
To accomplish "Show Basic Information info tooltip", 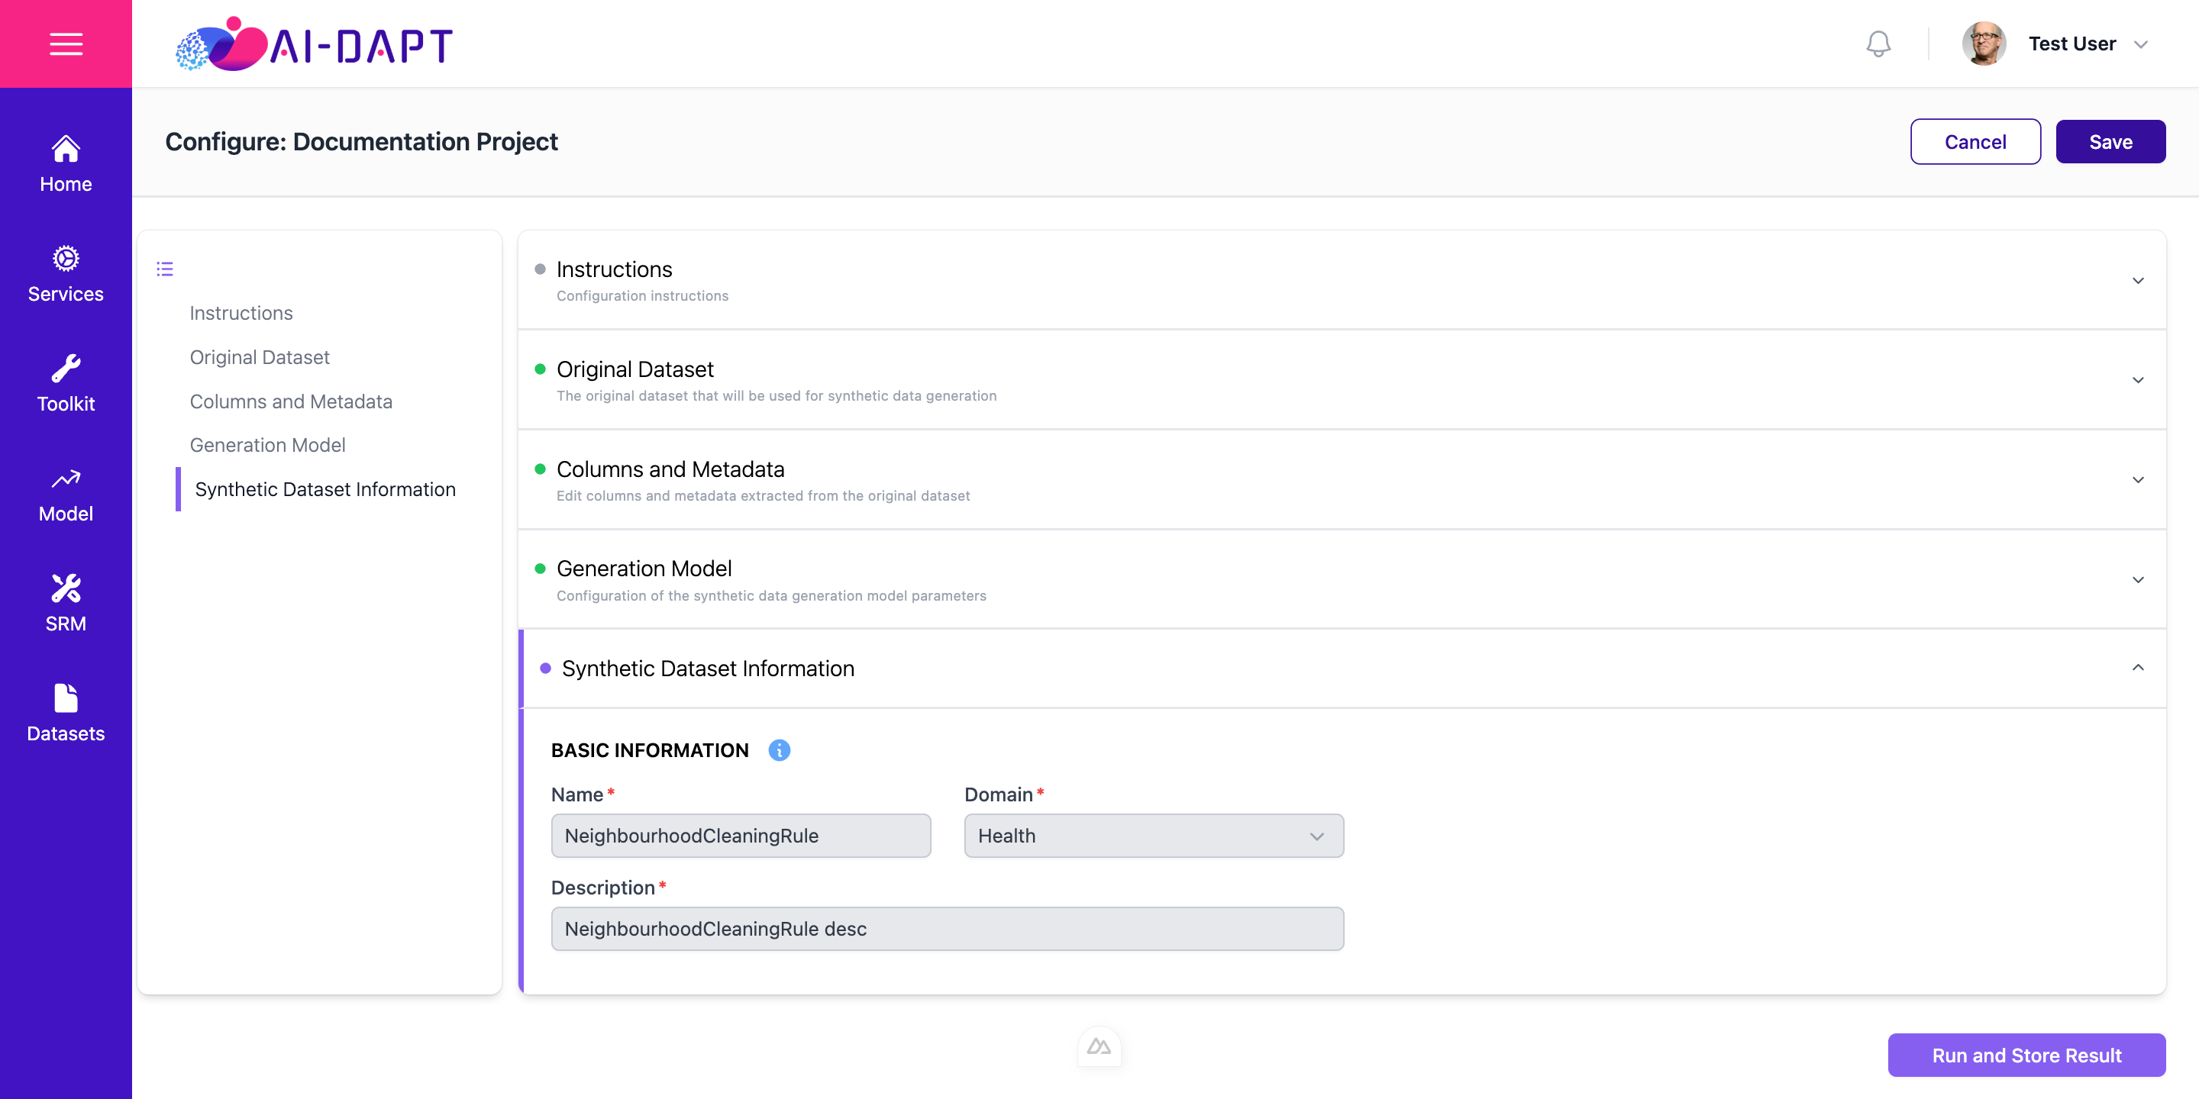I will click(x=779, y=750).
